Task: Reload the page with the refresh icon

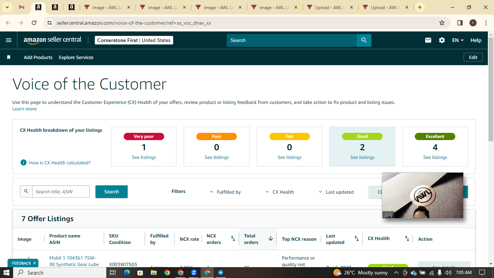Action: (x=34, y=23)
